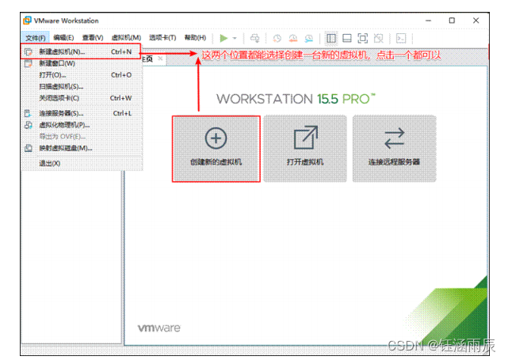Click the green power on play icon

(x=223, y=39)
